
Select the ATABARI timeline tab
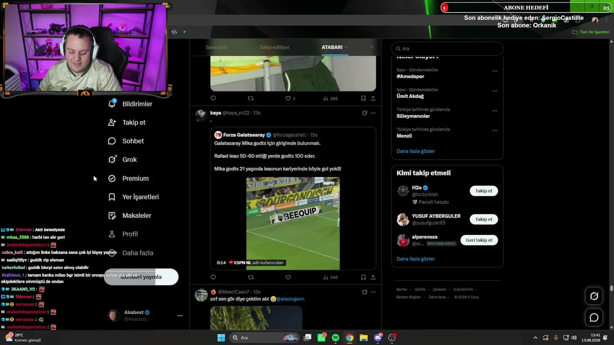332,47
